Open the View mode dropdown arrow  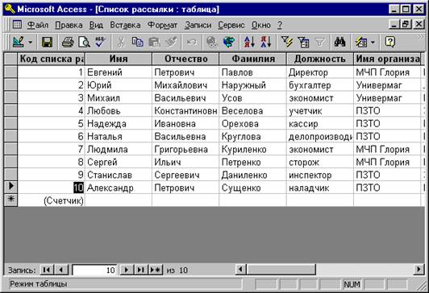pyautogui.click(x=31, y=43)
